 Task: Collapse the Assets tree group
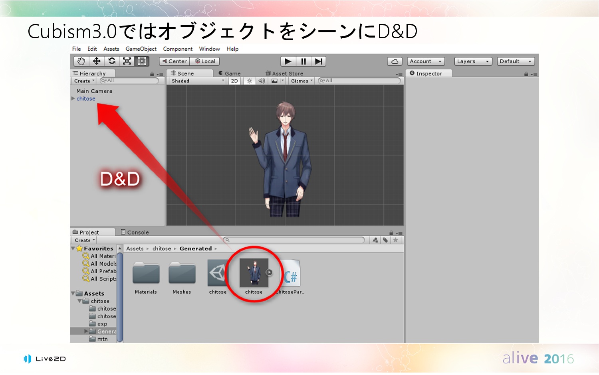coord(73,293)
